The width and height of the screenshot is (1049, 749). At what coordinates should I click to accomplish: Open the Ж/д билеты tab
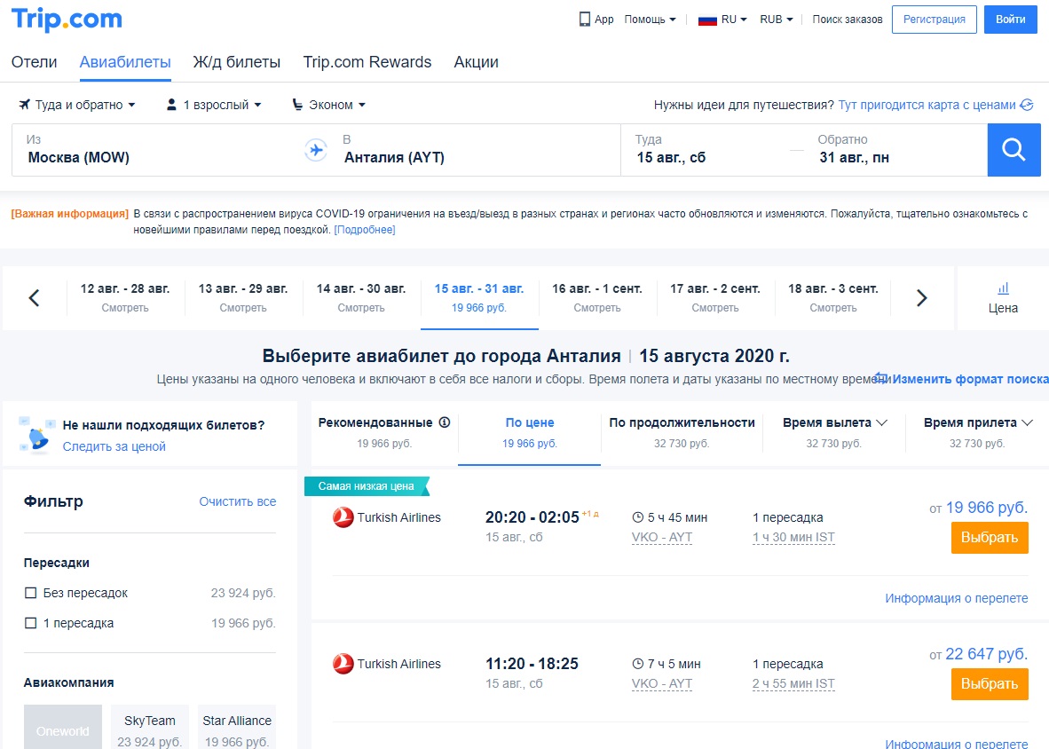click(x=237, y=62)
